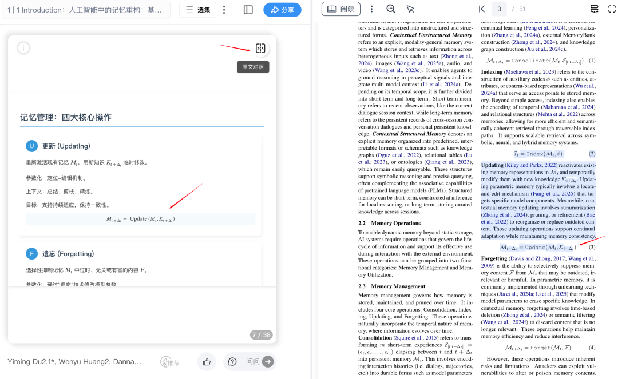This screenshot has width=618, height=379.
Task: Click the total page count 51
Action: (522, 9)
